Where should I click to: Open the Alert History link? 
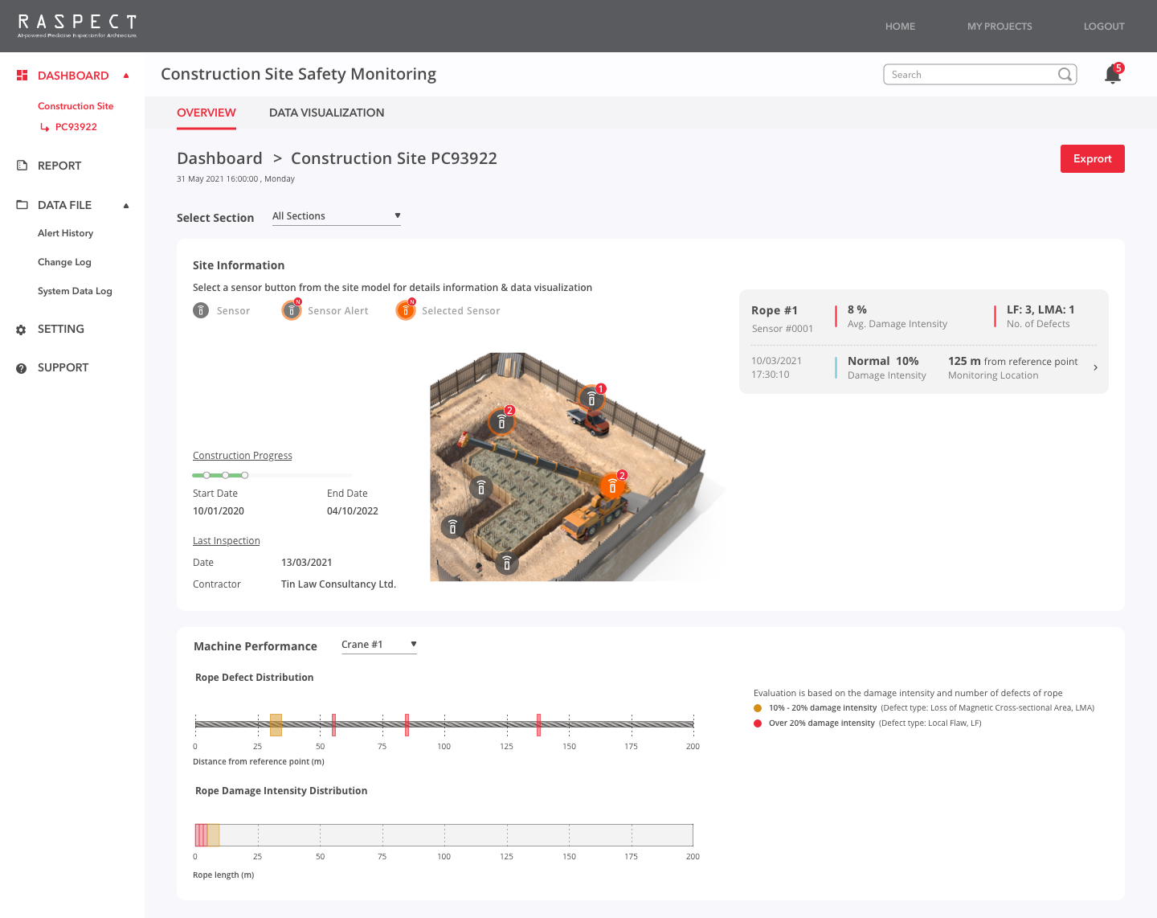pos(65,233)
